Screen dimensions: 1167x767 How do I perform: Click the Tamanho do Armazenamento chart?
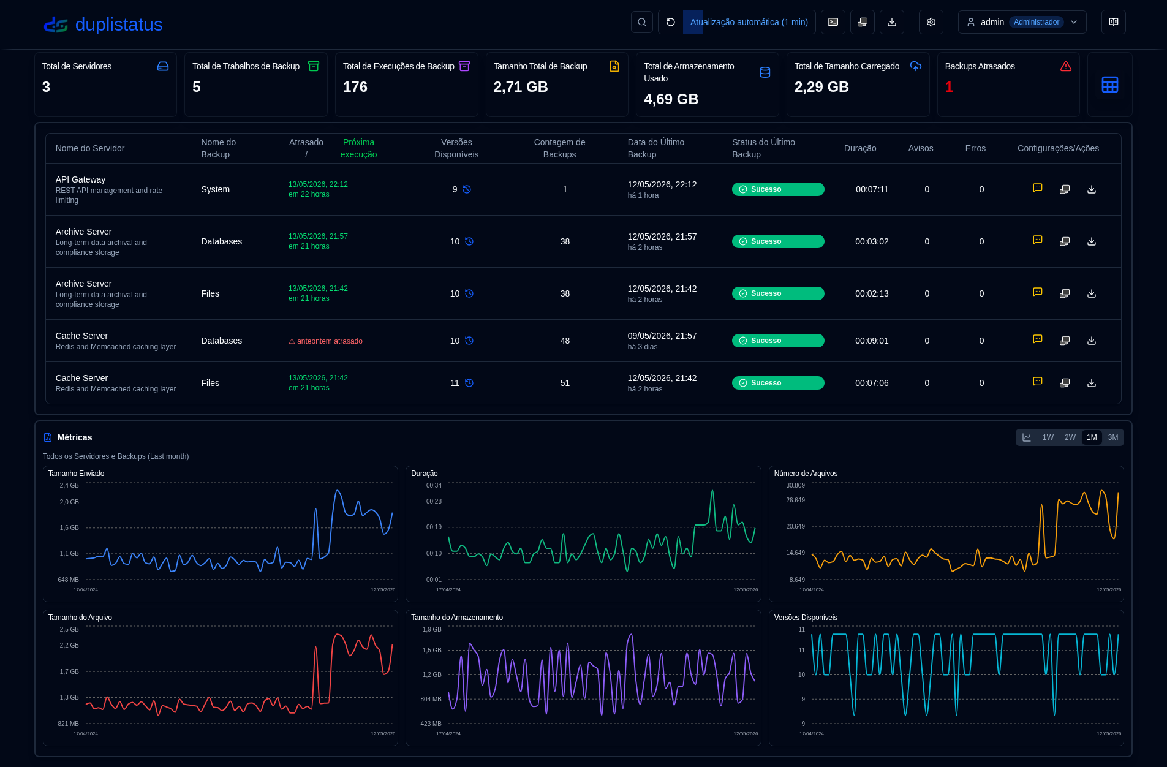point(583,678)
